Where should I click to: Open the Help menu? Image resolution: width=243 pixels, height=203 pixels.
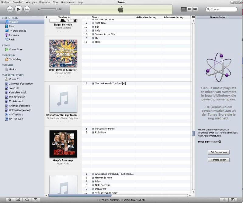click(80, 2)
